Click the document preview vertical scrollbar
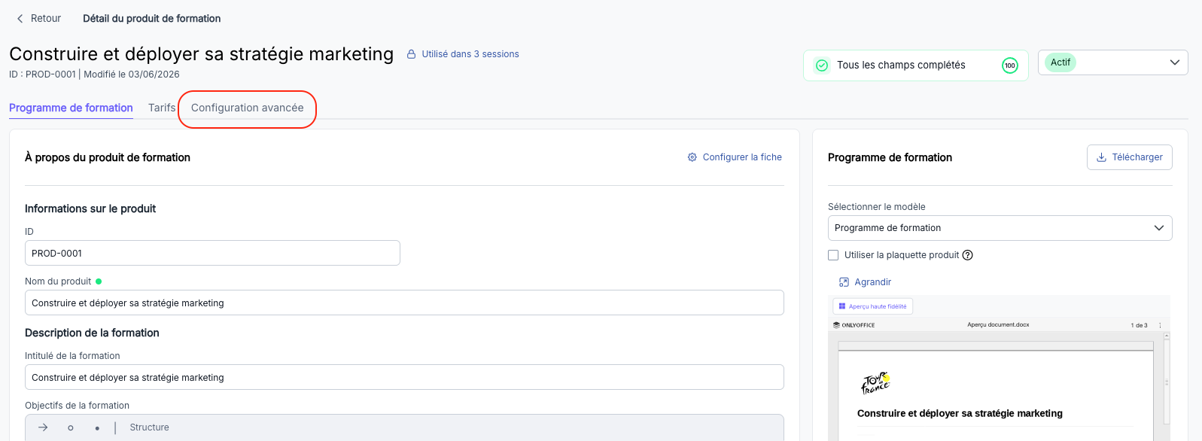Screen dimensions: 1202x441 pos(1167,382)
